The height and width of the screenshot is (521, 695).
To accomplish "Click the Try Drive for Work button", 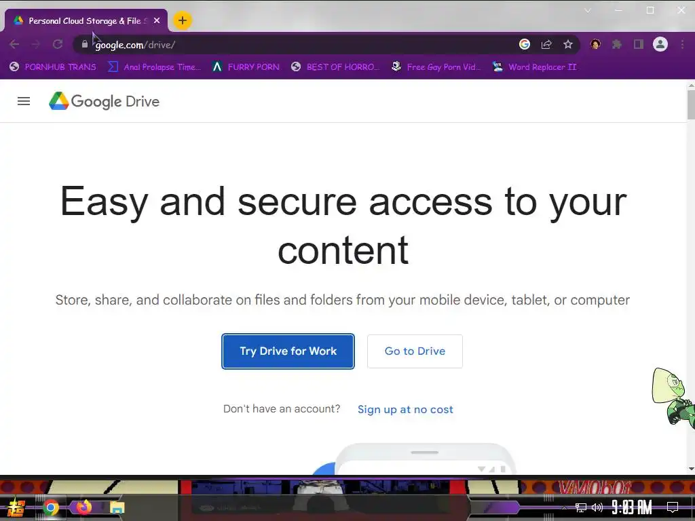I will point(288,351).
